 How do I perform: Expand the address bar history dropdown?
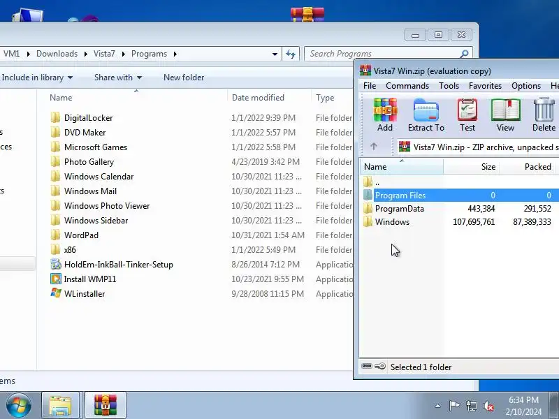tap(275, 54)
